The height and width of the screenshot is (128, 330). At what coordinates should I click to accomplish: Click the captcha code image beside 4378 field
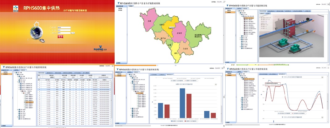tap(73, 33)
